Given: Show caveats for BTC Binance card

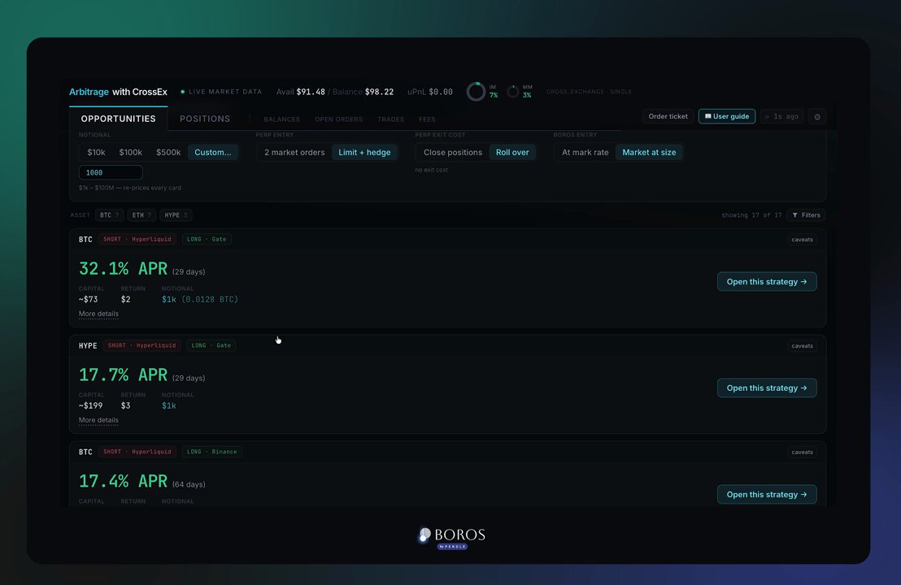Looking at the screenshot, I should [x=802, y=452].
